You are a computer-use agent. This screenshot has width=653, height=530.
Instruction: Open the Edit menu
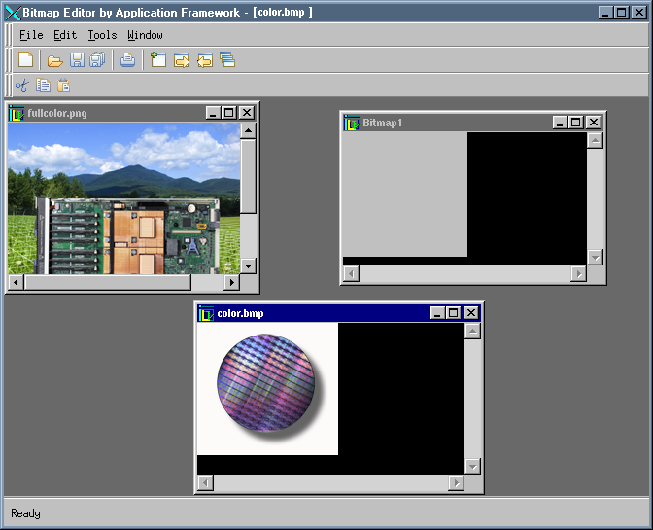[x=65, y=35]
